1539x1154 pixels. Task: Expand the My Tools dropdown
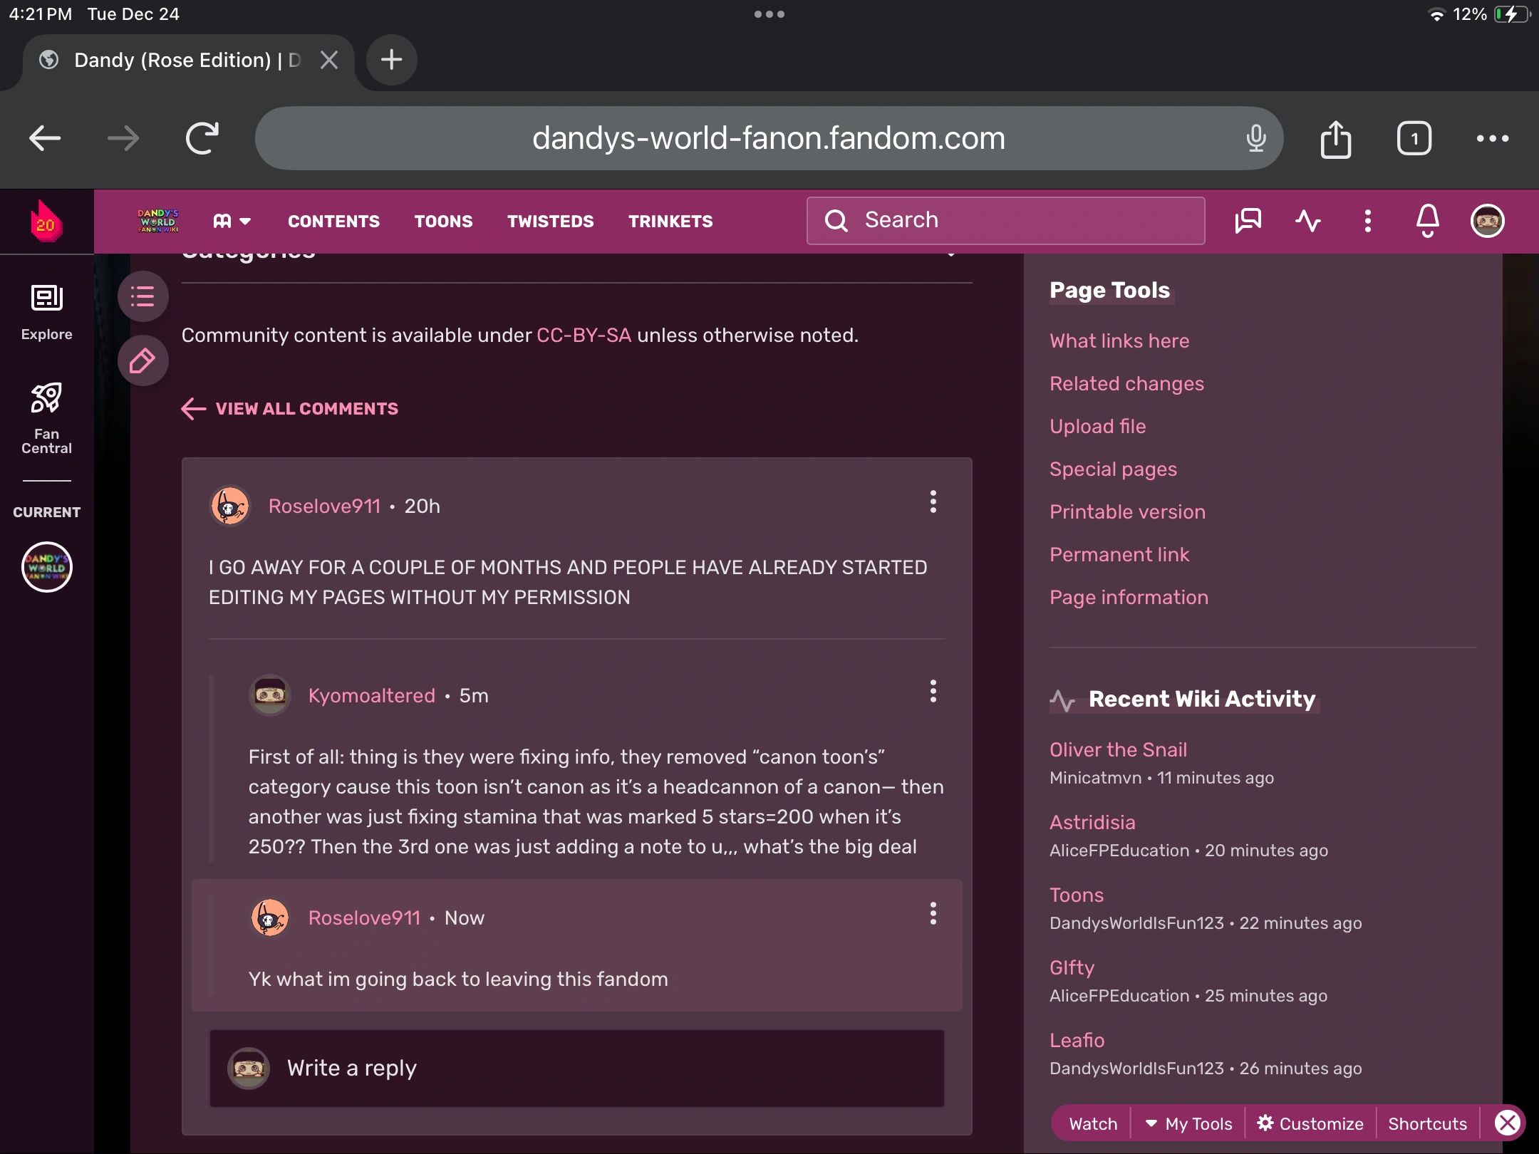[1188, 1123]
